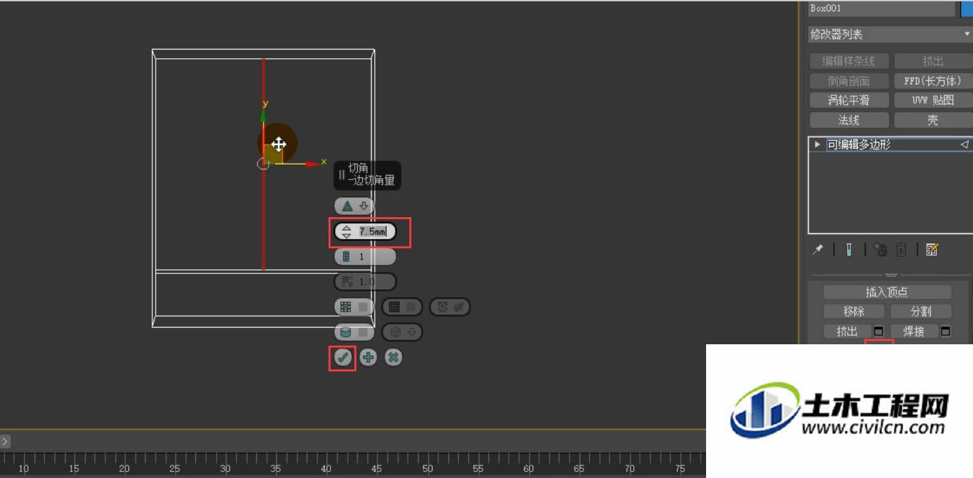Screen dimensions: 973x478
Task: Click the 插入顶点 button
Action: click(887, 292)
